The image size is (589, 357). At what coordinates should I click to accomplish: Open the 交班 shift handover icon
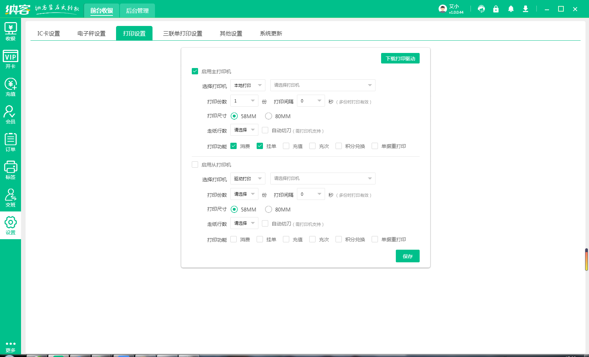11,198
